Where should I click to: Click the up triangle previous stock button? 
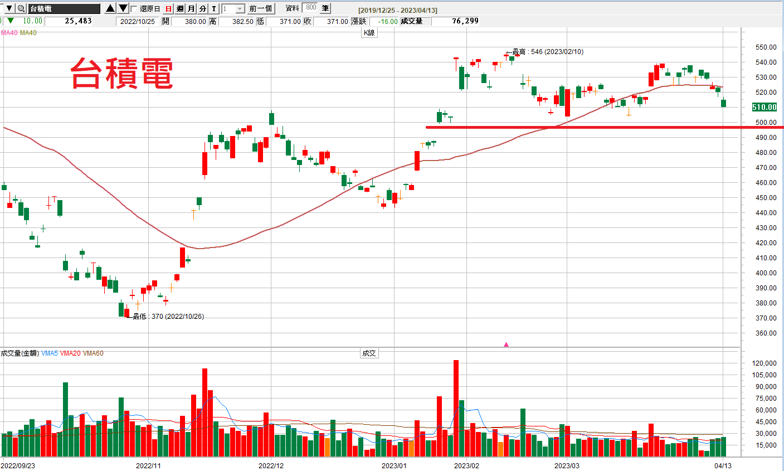(x=110, y=8)
